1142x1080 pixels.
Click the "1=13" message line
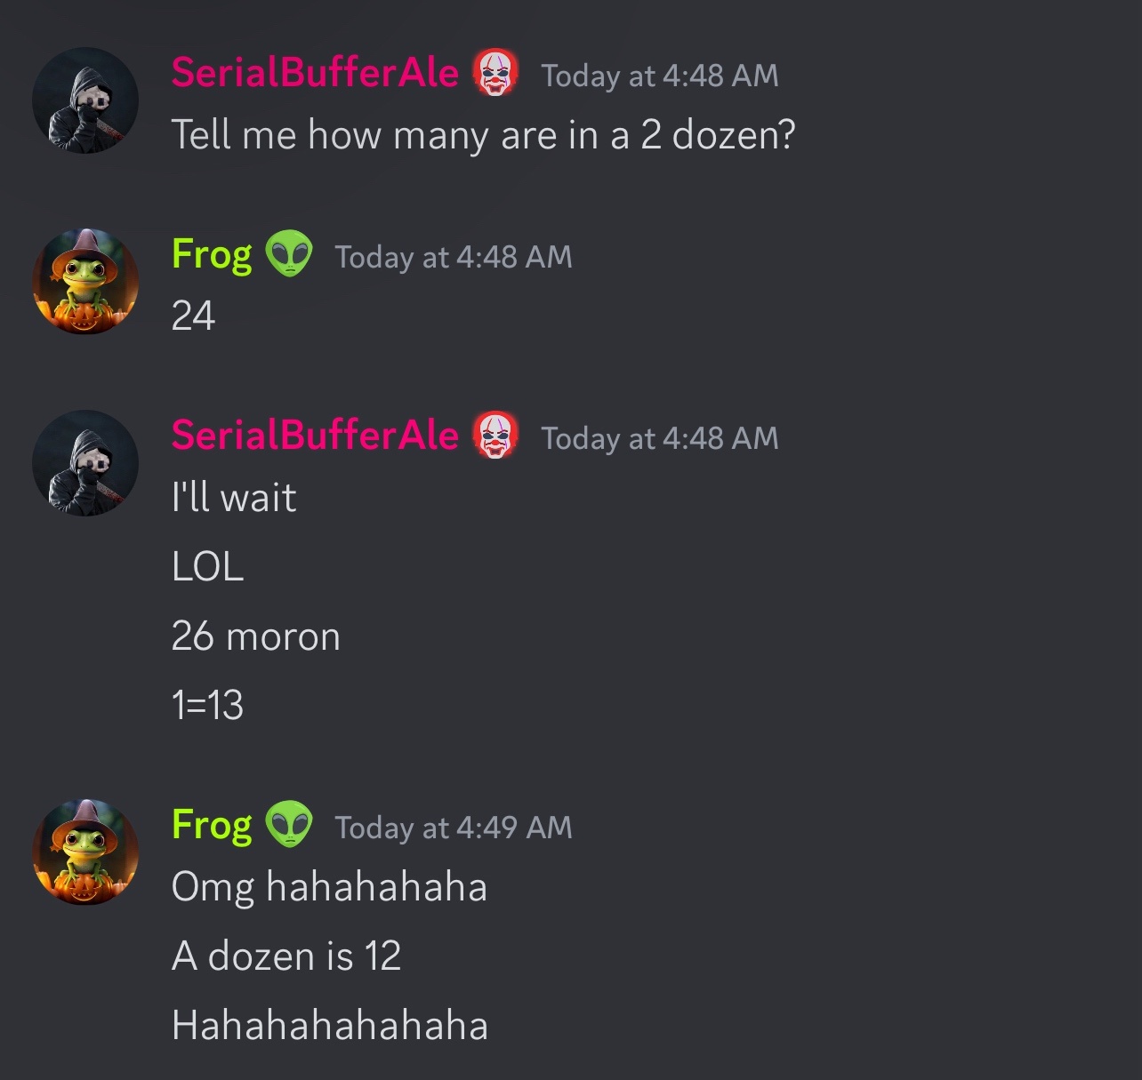click(207, 706)
